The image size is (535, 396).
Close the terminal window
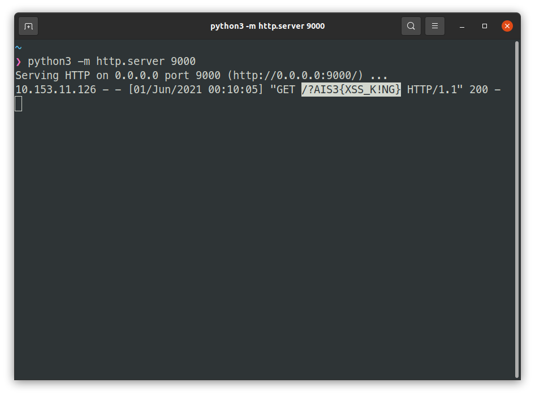click(507, 26)
